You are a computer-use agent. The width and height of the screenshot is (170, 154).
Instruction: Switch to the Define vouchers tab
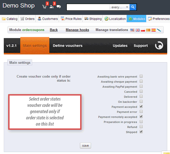tap(68, 46)
